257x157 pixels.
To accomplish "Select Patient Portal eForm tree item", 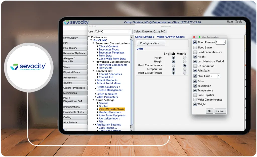I will pos(109,83).
